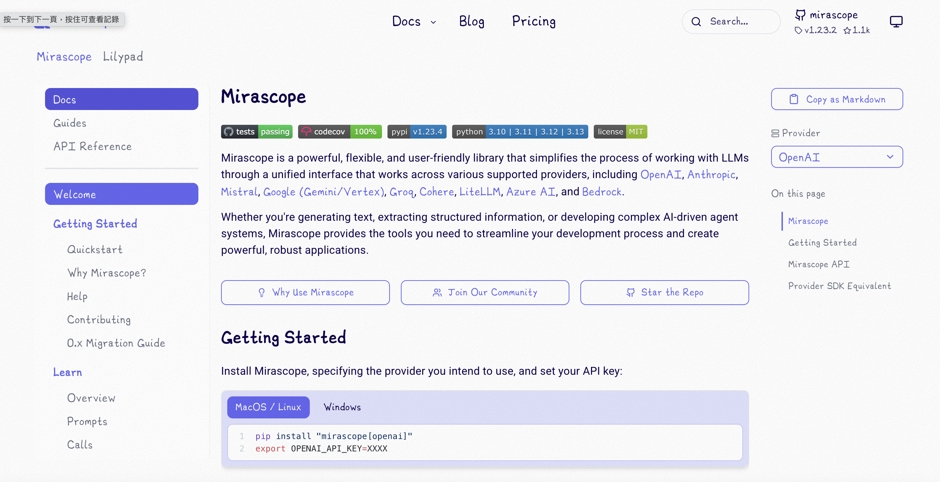The image size is (940, 482).
Task: Follow the Azure AI provider link
Action: pyautogui.click(x=531, y=192)
